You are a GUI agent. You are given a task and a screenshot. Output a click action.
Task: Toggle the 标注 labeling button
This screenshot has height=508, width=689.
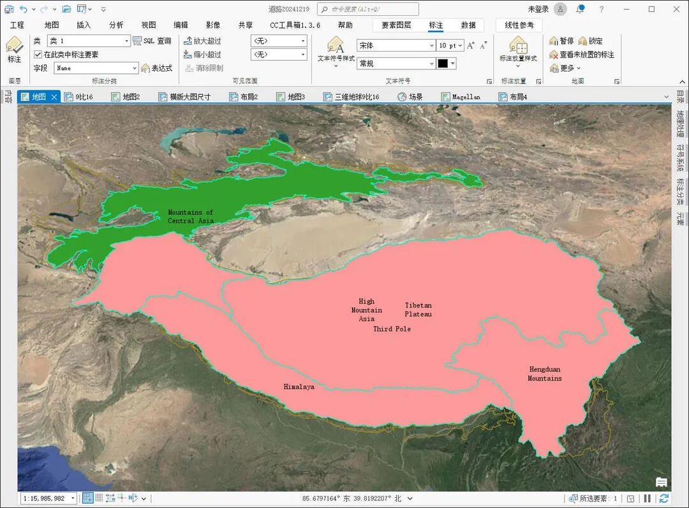pos(14,50)
